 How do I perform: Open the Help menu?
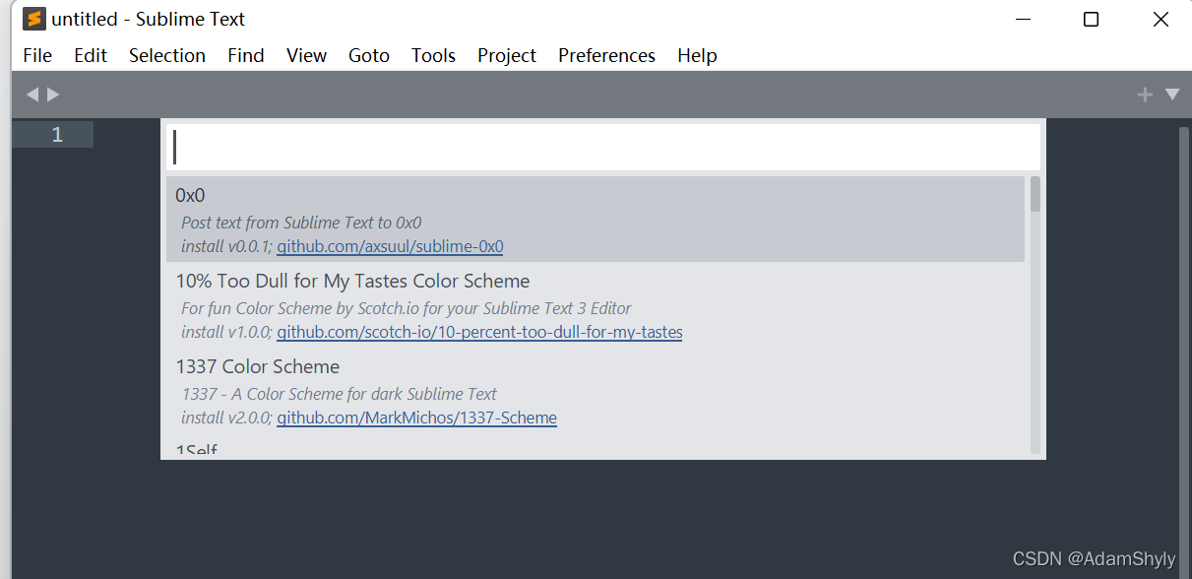(697, 55)
